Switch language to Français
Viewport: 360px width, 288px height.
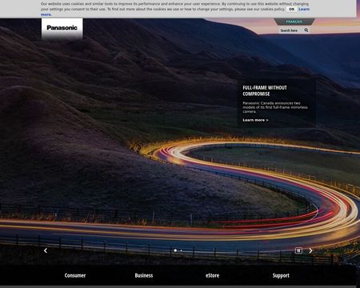(294, 22)
